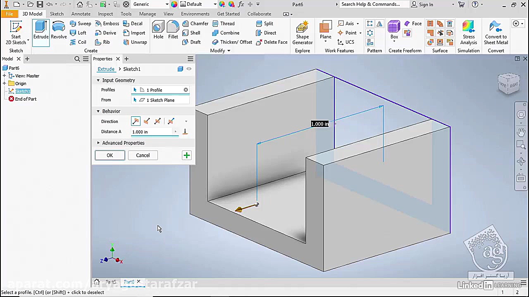Open the Modify panel dropdown
529x297 pixels.
click(x=229, y=51)
